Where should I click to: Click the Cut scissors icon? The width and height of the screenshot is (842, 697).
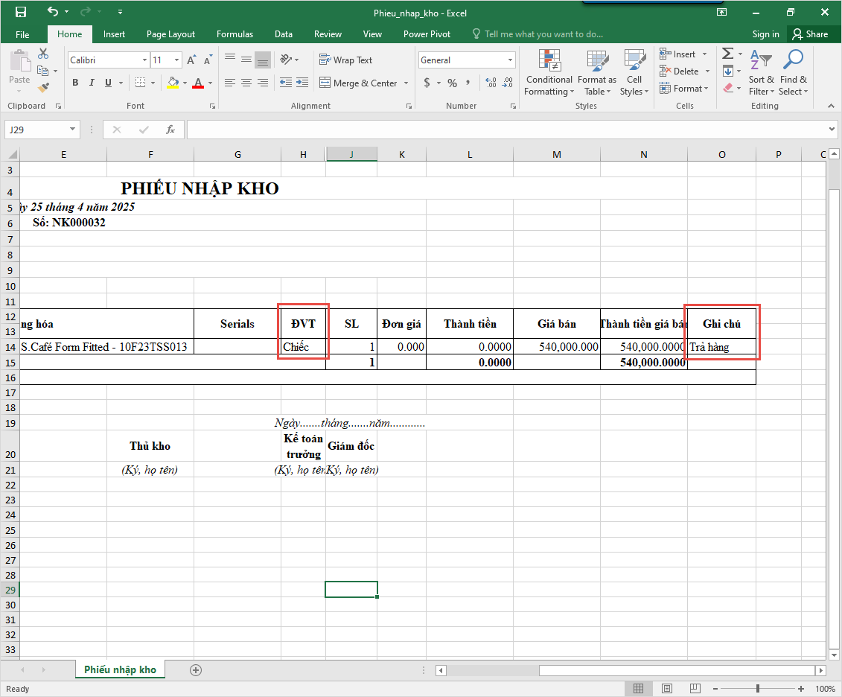[x=43, y=54]
